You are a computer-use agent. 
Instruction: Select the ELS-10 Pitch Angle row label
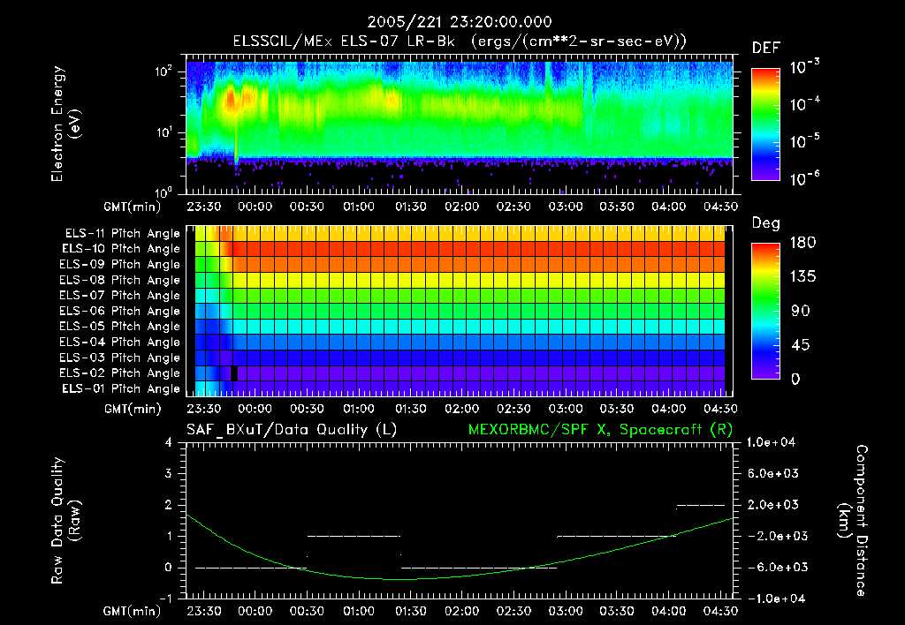[121, 249]
